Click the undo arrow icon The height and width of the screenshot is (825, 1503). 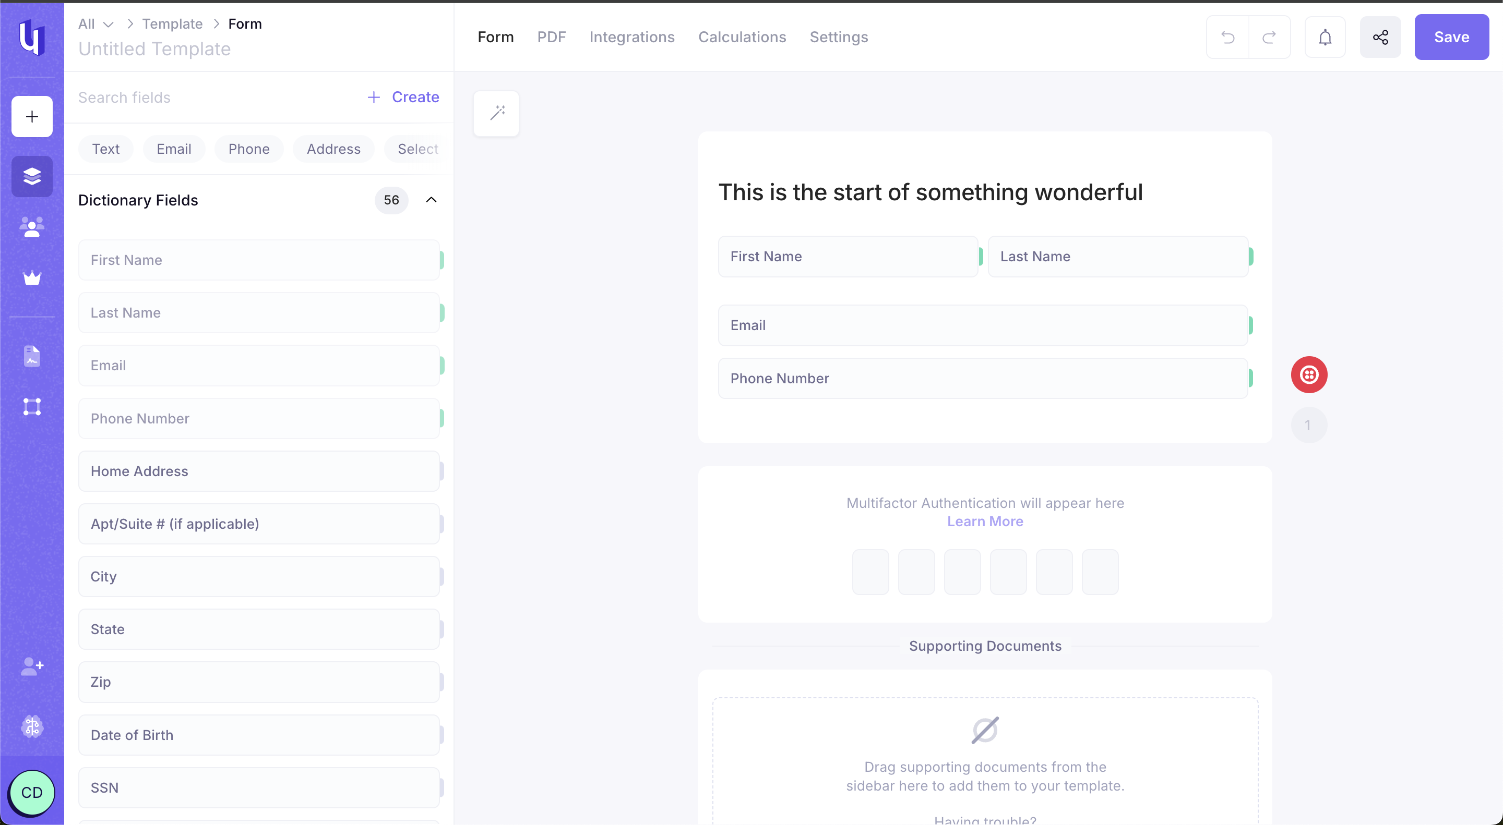(1228, 37)
